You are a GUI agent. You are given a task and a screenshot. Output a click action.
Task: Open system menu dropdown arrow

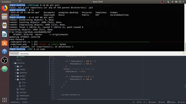183,2
